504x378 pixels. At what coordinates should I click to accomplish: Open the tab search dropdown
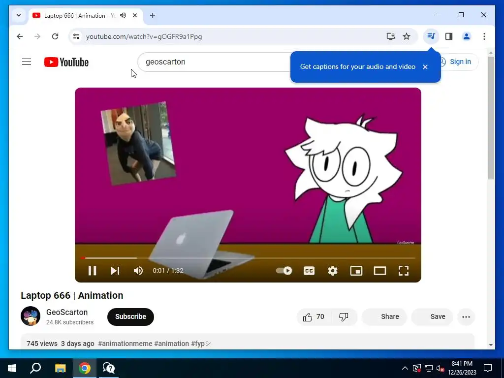[x=19, y=15]
